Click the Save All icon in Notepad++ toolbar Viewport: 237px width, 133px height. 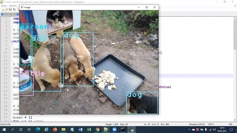[x=14, y=10]
